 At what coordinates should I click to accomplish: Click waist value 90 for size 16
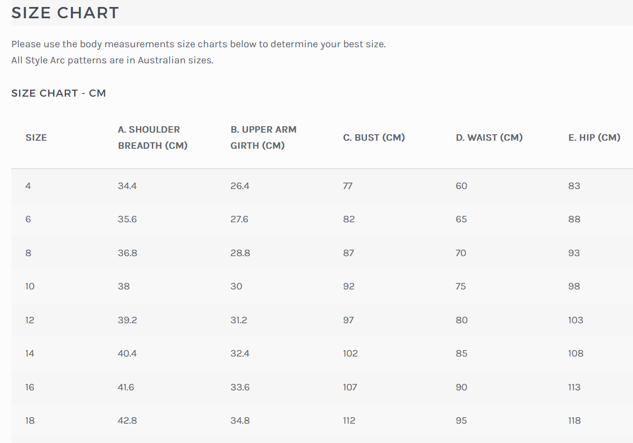pyautogui.click(x=461, y=387)
